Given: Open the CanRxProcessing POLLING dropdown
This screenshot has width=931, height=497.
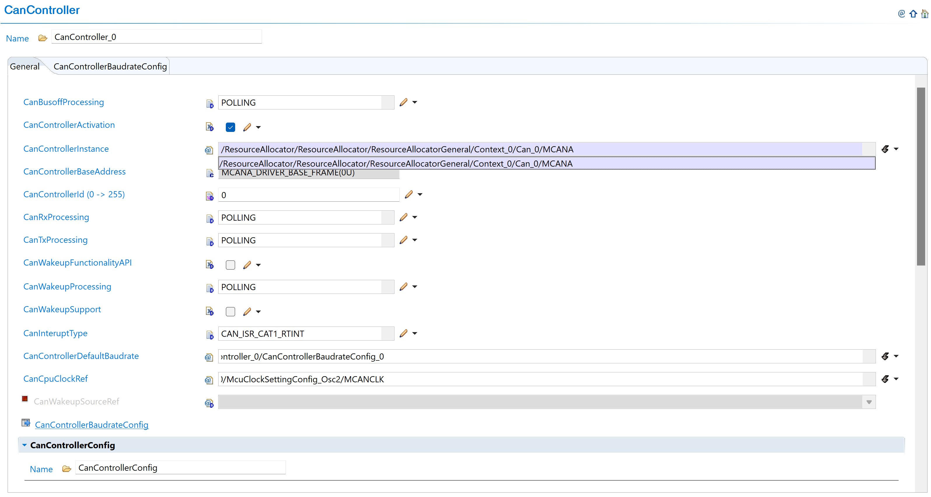Looking at the screenshot, I should pyautogui.click(x=387, y=218).
